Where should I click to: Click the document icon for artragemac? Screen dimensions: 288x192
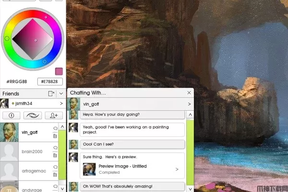pyautogui.click(x=55, y=175)
